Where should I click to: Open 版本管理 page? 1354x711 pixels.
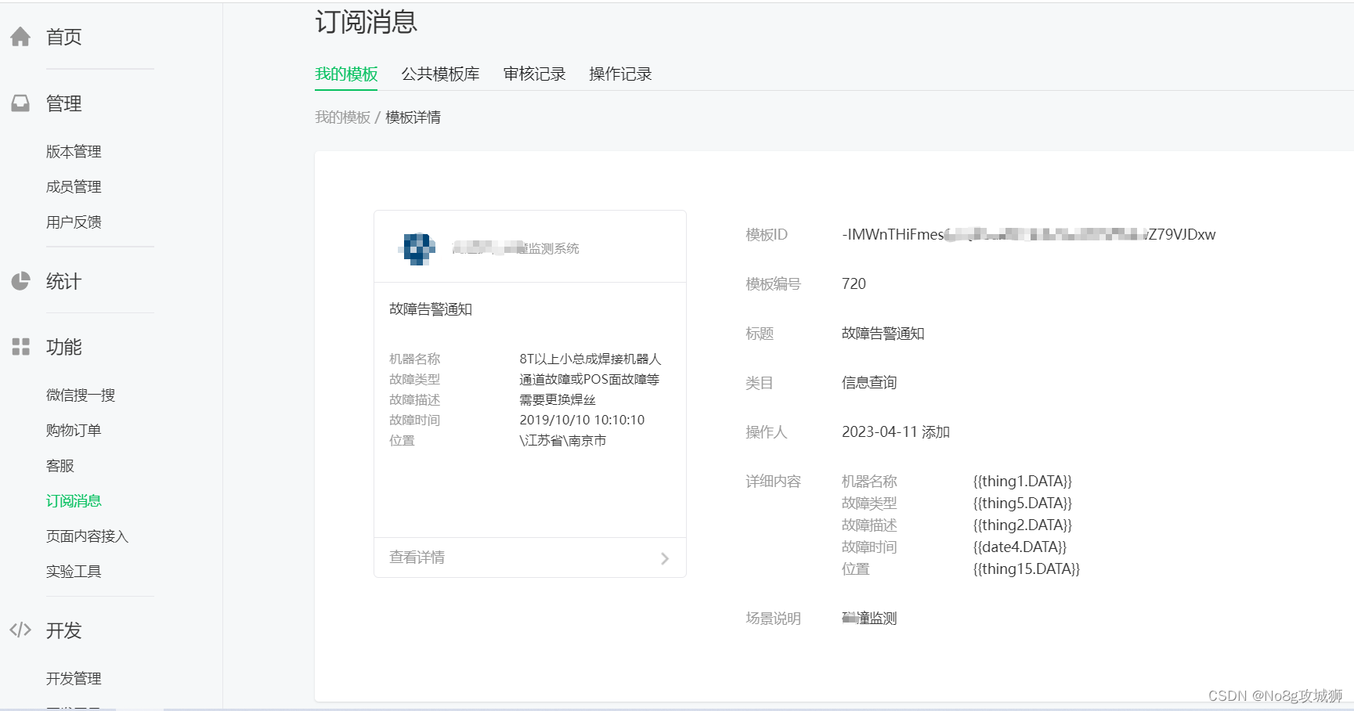coord(74,152)
